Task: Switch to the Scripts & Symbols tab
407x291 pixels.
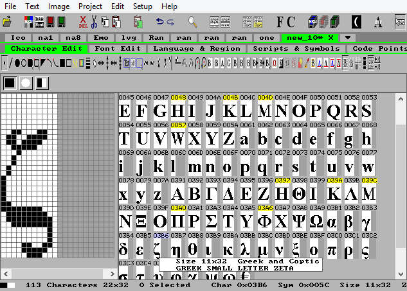Action: pyautogui.click(x=296, y=49)
